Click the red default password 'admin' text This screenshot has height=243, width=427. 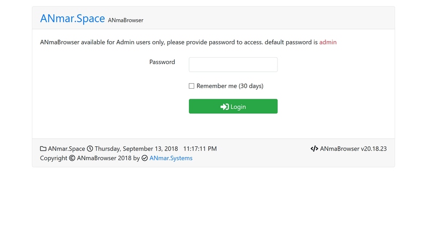(328, 42)
